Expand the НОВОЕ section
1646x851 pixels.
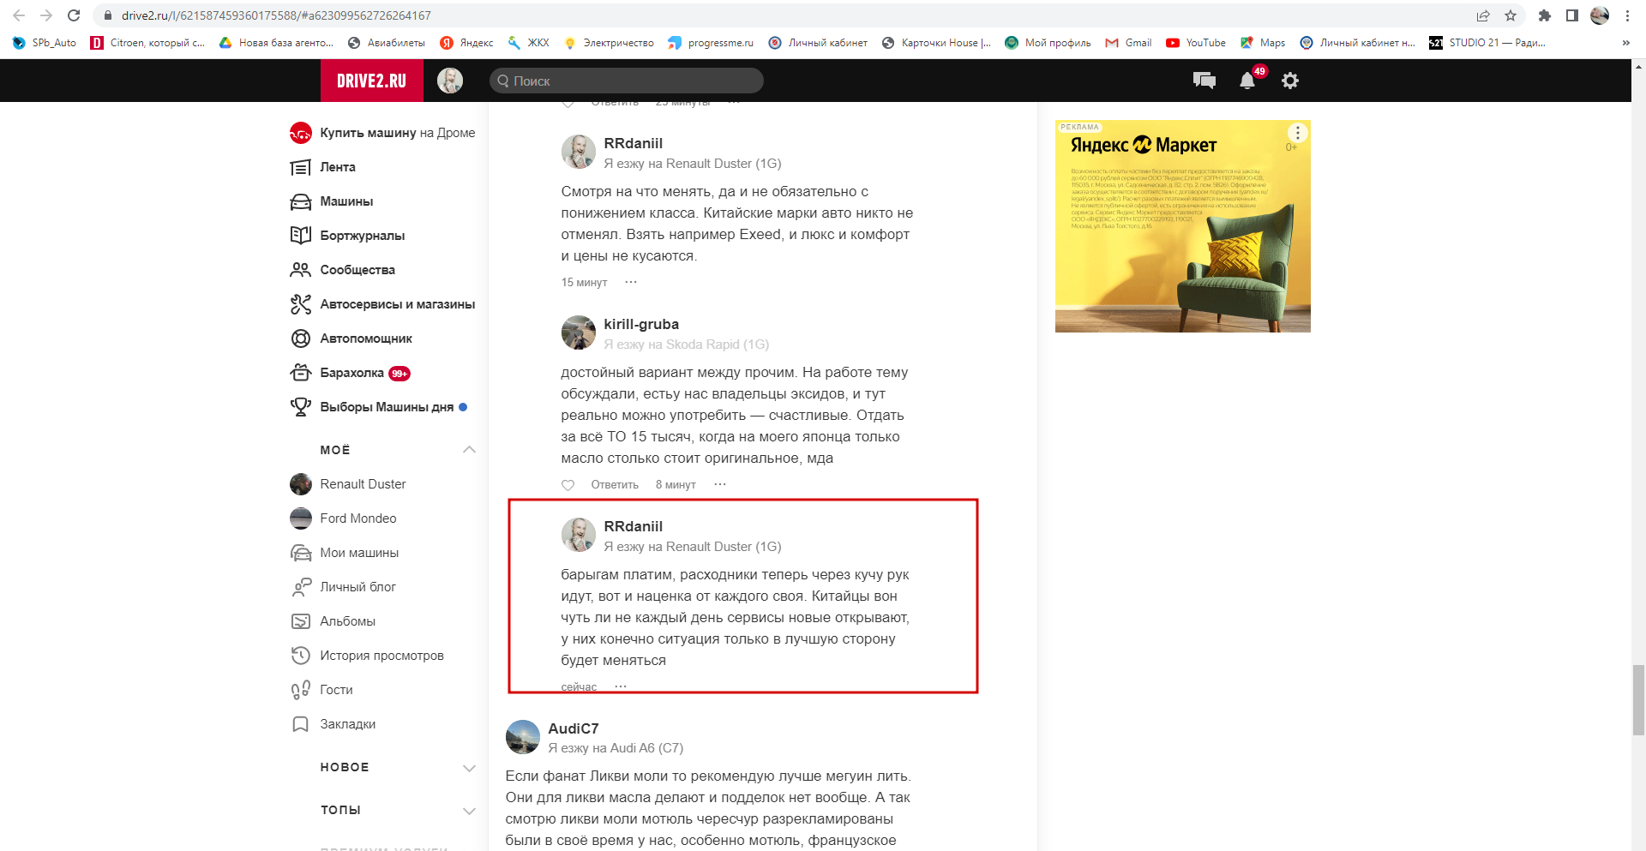[469, 768]
